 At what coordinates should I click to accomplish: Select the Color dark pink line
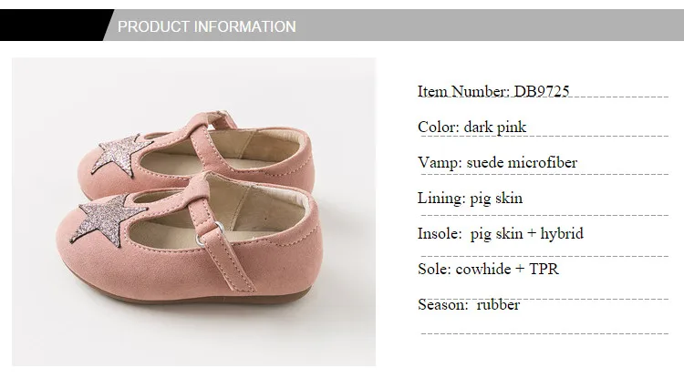coord(472,128)
